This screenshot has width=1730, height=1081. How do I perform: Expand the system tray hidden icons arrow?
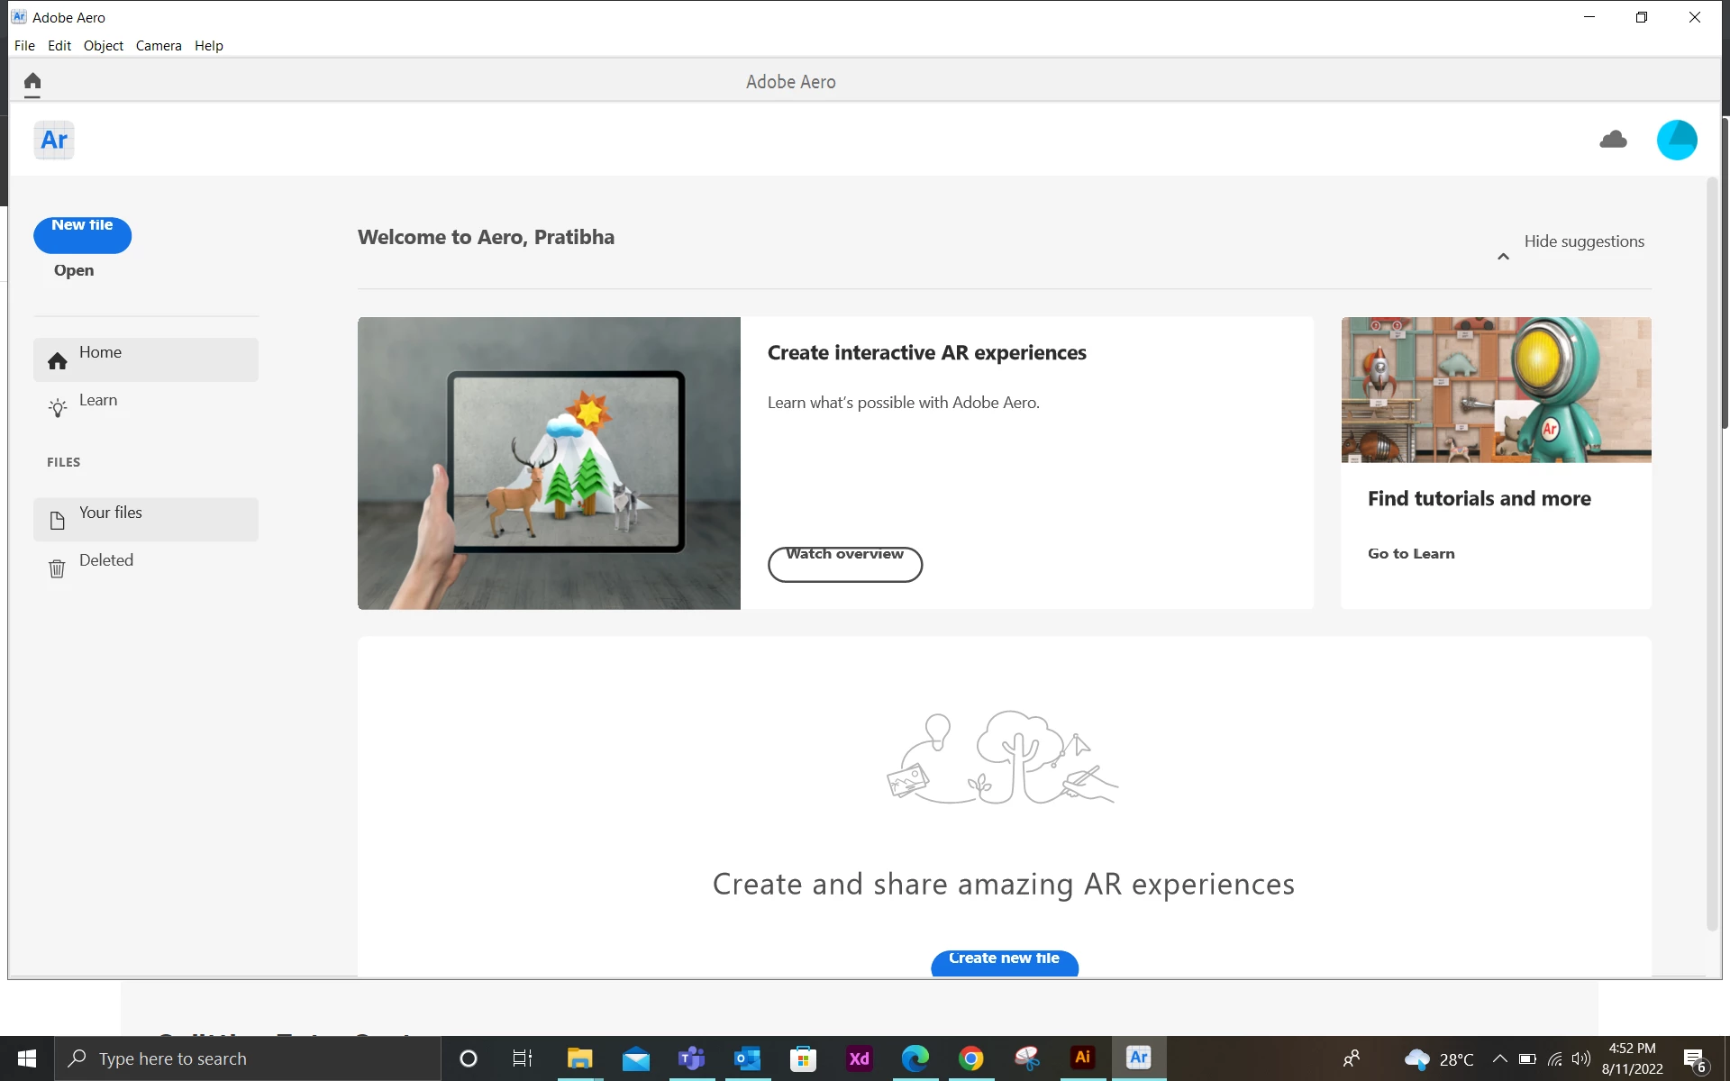(1499, 1058)
